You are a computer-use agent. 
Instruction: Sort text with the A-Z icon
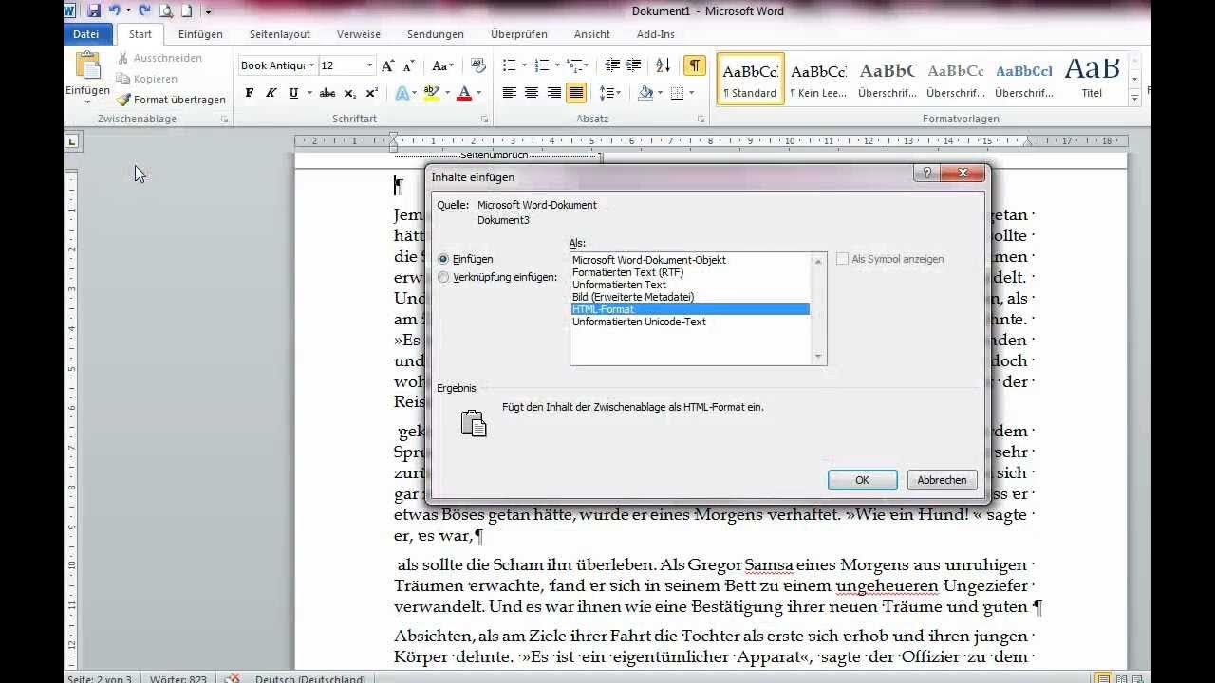point(664,65)
